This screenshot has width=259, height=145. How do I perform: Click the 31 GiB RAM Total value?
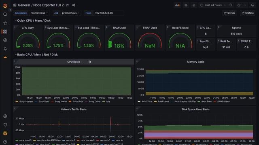point(226,48)
